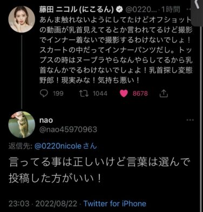The width and height of the screenshot is (203, 212).
Task: Open the @0220nicole mention link
Action: point(58,146)
